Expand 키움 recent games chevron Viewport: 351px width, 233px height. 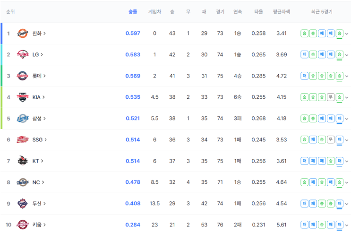(x=347, y=225)
